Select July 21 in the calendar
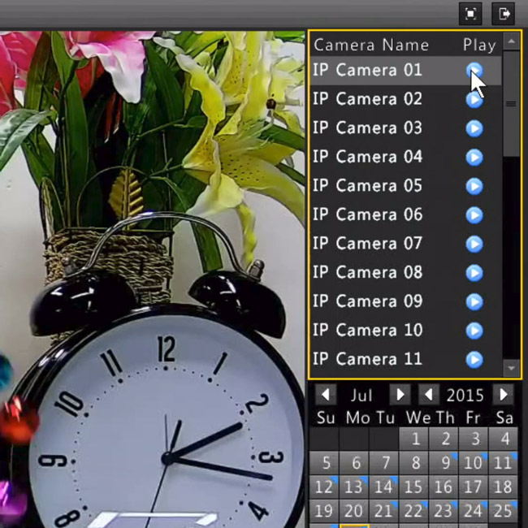Viewport: 528px width, 528px height. 384,511
